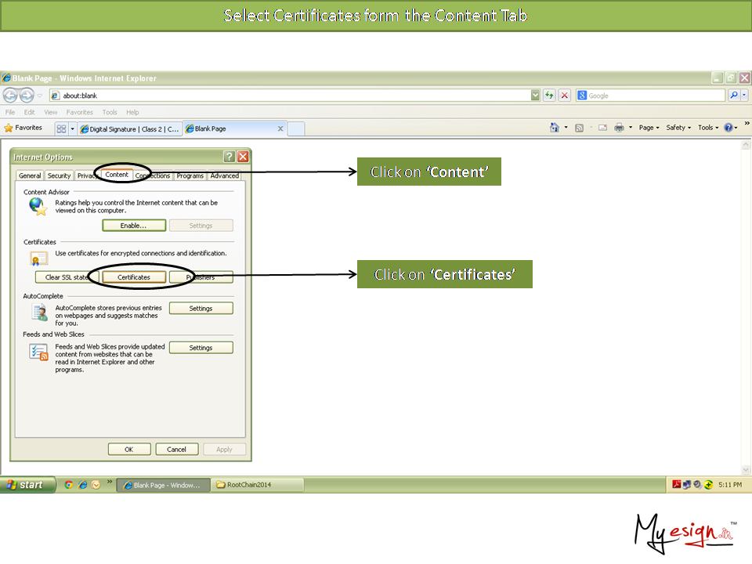
Task: Click the RSS feeds icon in toolbar
Action: point(579,128)
